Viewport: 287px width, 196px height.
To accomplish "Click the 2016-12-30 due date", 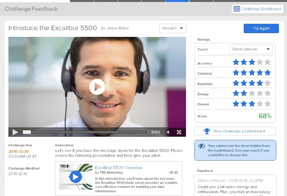I will [x=19, y=152].
